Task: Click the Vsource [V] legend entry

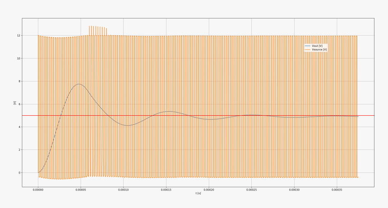Action: [x=316, y=50]
